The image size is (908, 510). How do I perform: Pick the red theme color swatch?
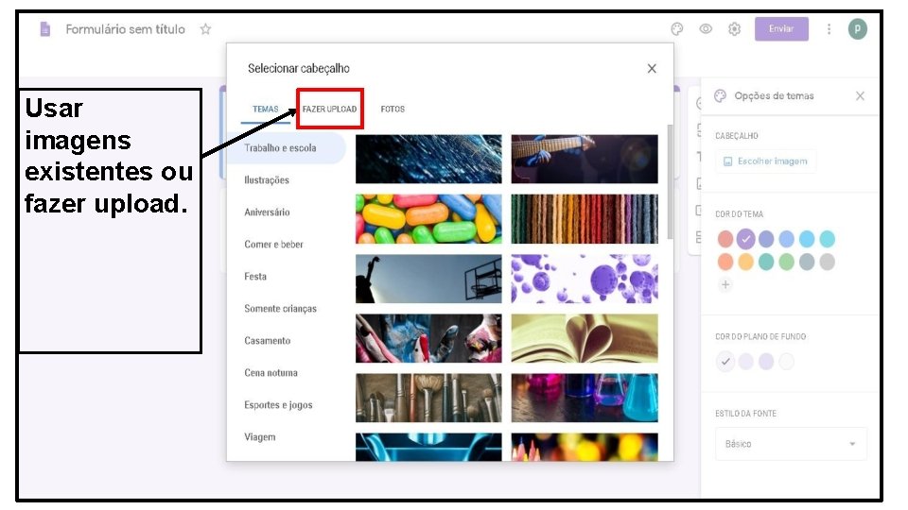tap(725, 239)
